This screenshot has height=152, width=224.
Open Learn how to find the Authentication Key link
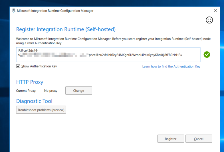[171, 67]
